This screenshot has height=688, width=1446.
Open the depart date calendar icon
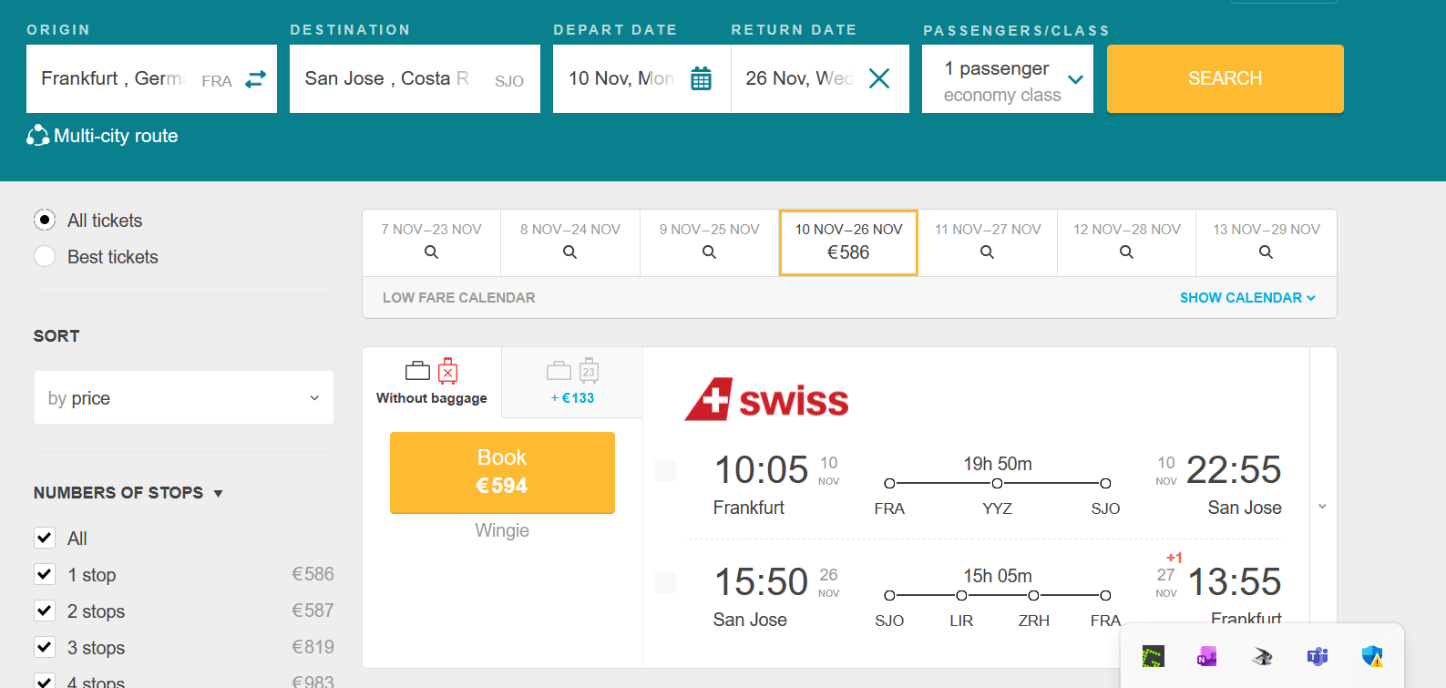(701, 79)
